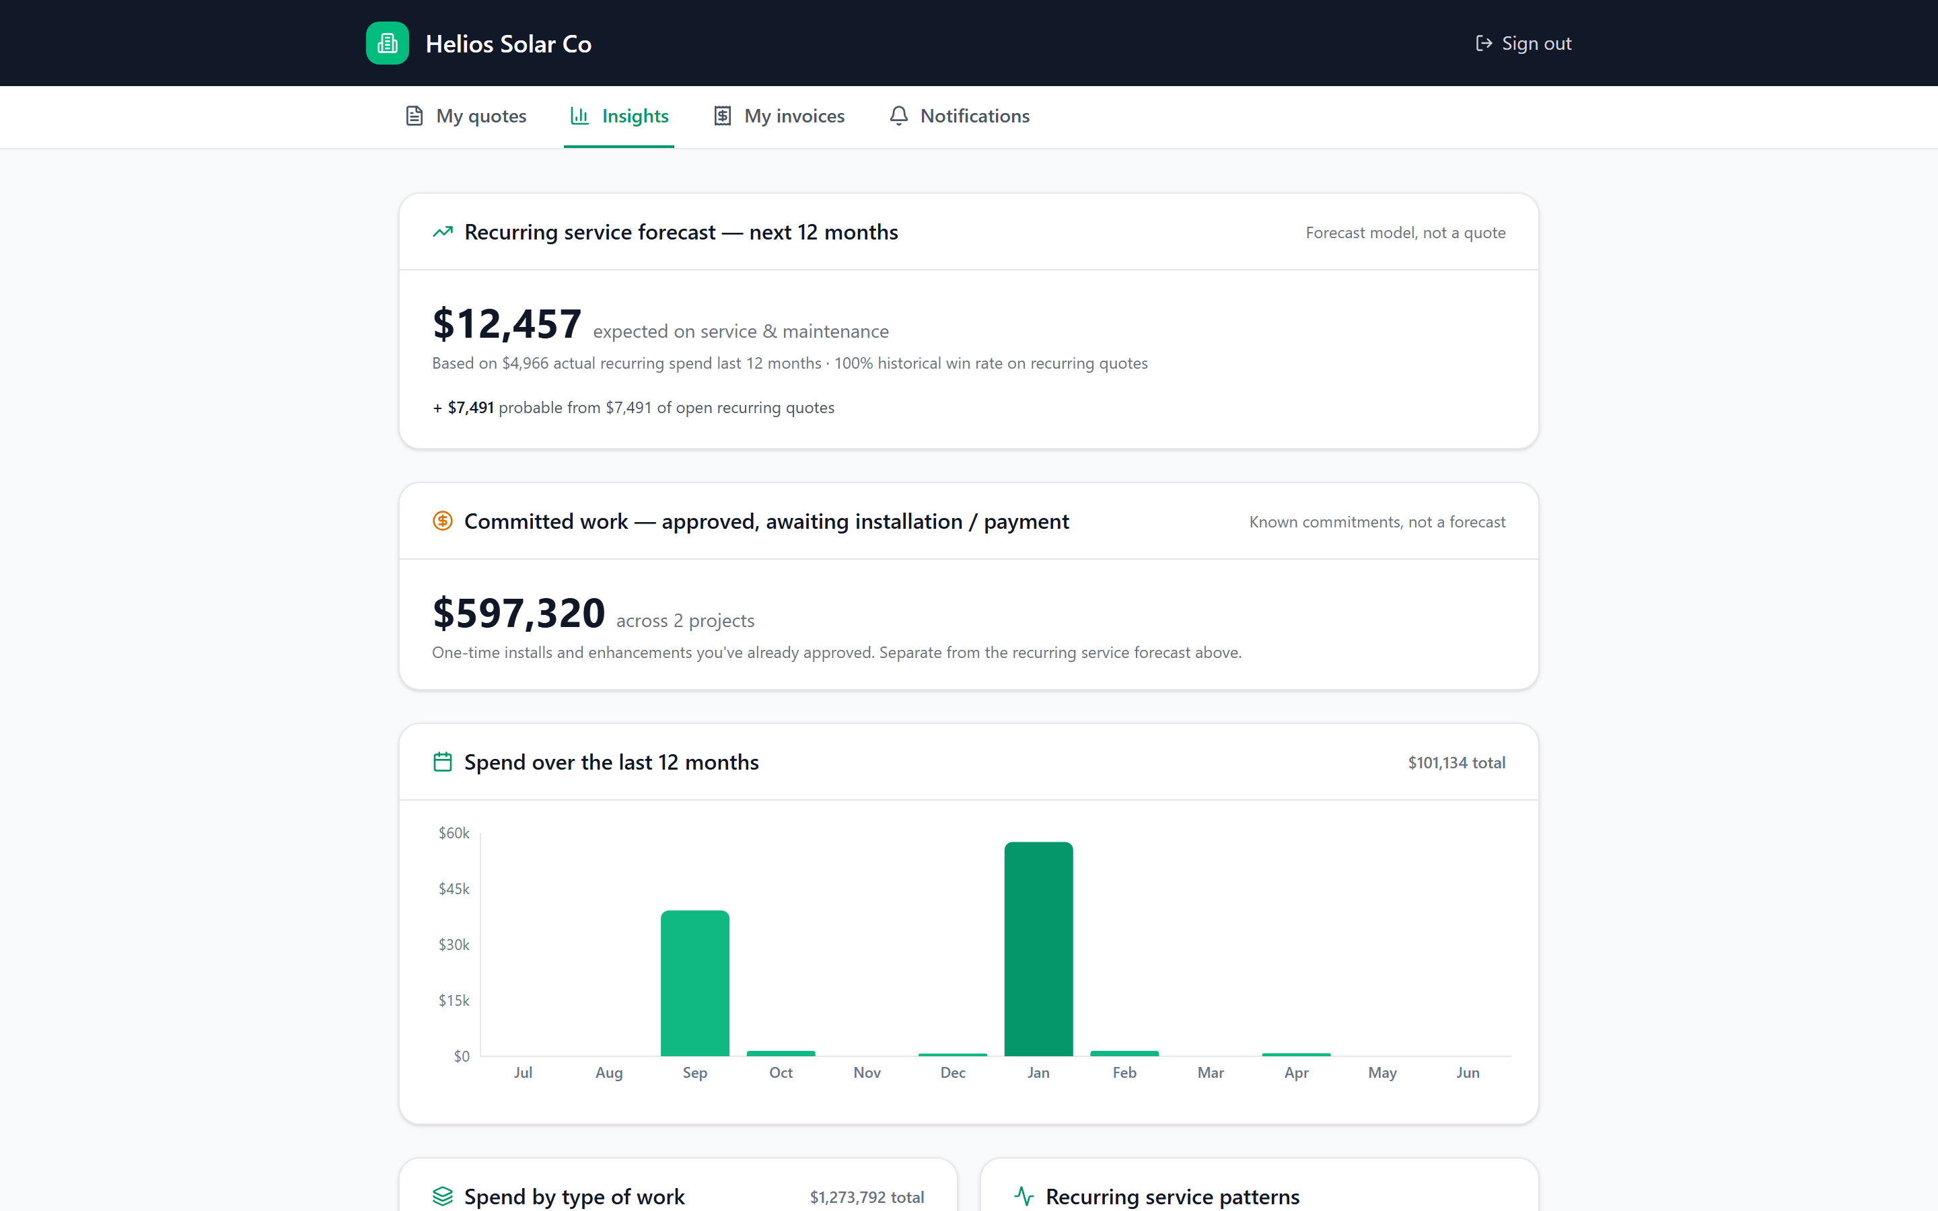Click the Notifications bell icon
The width and height of the screenshot is (1938, 1211).
(898, 116)
